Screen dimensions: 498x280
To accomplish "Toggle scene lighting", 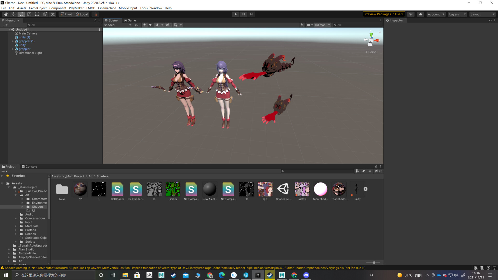I will pyautogui.click(x=144, y=25).
